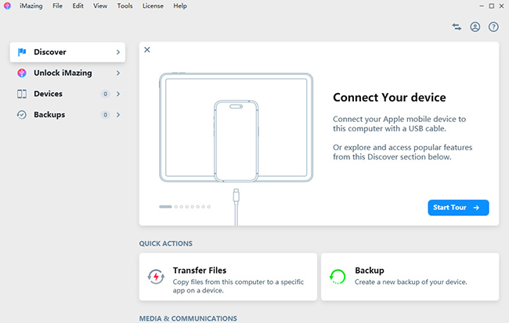The image size is (509, 323).
Task: Click the Discover flag icon in sidebar
Action: click(x=22, y=52)
